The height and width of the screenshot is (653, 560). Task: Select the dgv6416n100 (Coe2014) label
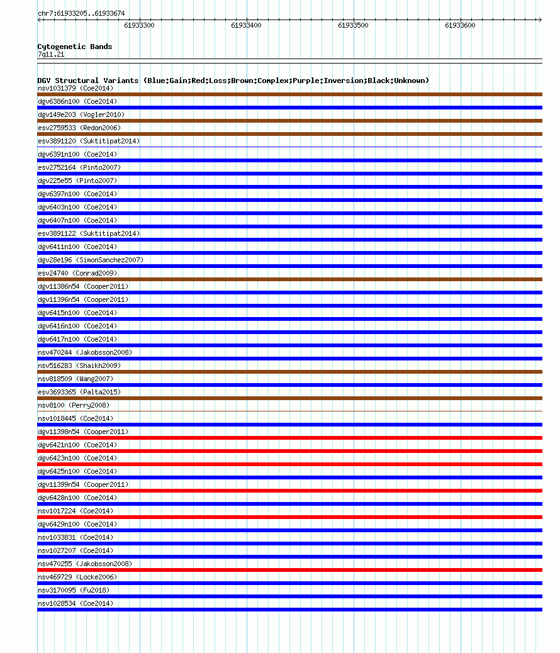(77, 326)
